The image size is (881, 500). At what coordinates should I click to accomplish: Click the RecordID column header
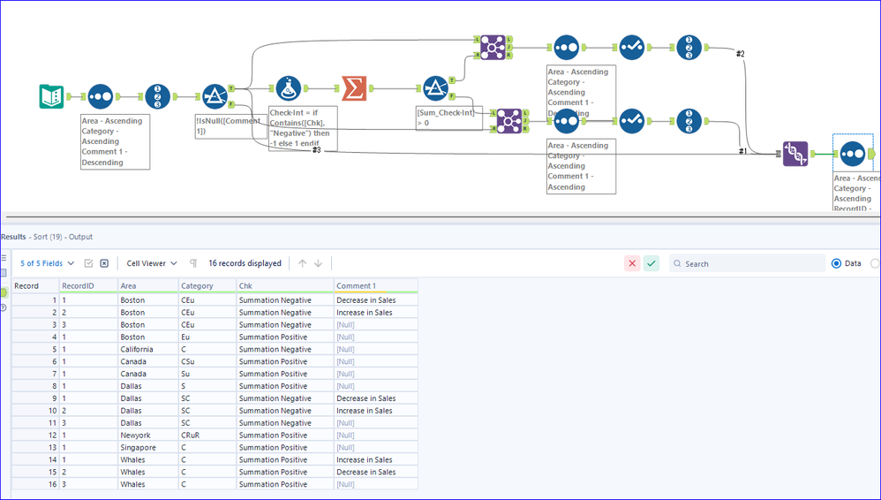88,285
